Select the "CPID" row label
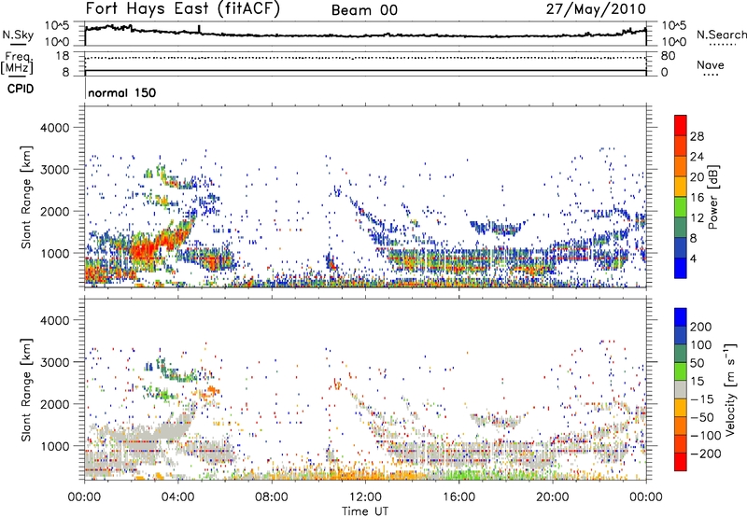This screenshot has width=747, height=517. click(21, 89)
